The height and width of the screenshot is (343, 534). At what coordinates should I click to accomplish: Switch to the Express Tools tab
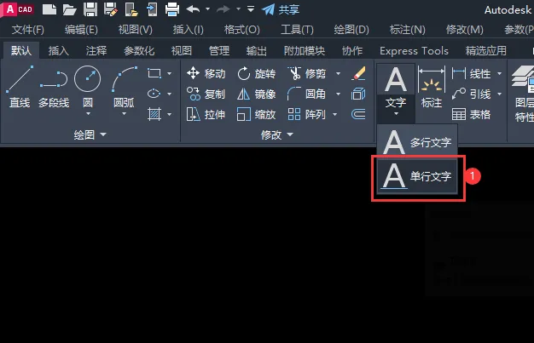[414, 51]
